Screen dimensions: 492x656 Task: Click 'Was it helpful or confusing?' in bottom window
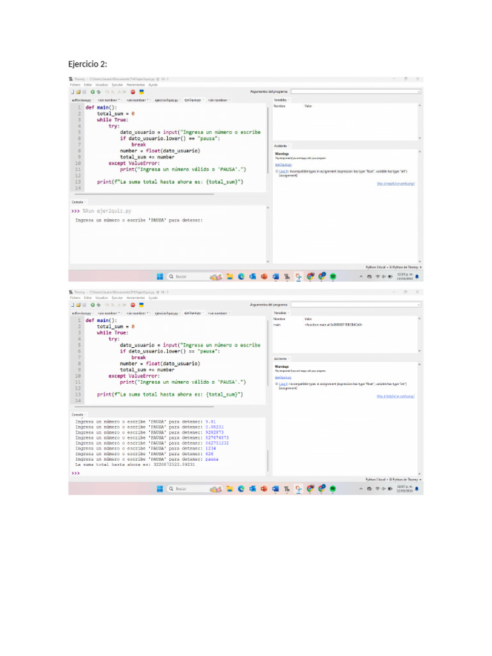pos(396,396)
